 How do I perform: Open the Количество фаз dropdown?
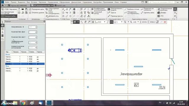pos(33,32)
